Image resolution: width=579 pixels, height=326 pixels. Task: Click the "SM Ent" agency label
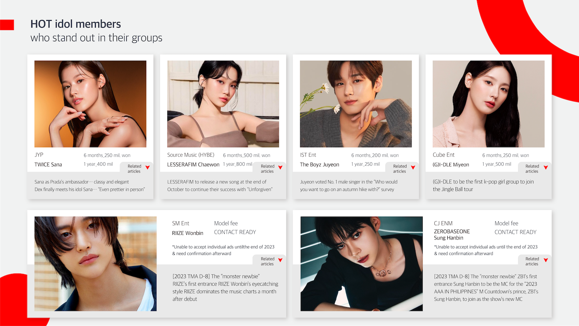click(x=181, y=223)
